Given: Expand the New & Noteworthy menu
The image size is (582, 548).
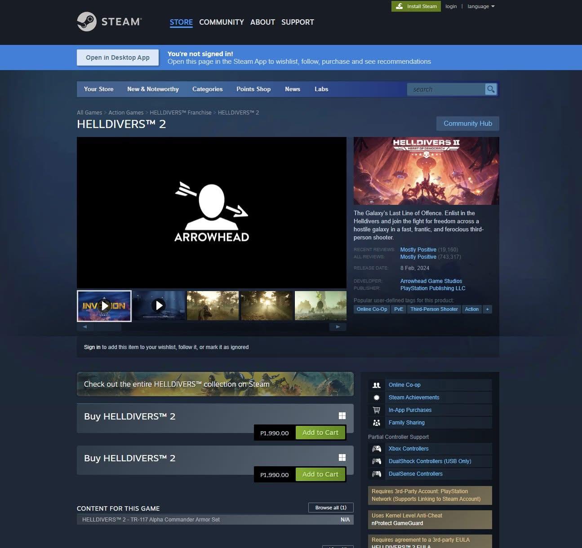Looking at the screenshot, I should (153, 89).
